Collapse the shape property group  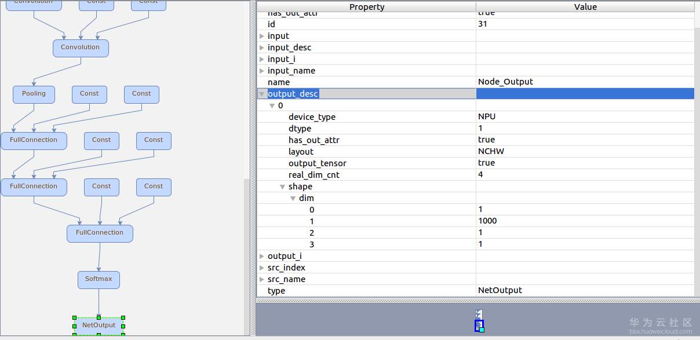pos(283,187)
